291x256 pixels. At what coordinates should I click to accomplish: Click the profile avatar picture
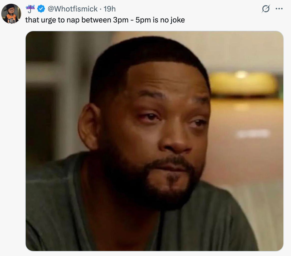click(x=11, y=12)
